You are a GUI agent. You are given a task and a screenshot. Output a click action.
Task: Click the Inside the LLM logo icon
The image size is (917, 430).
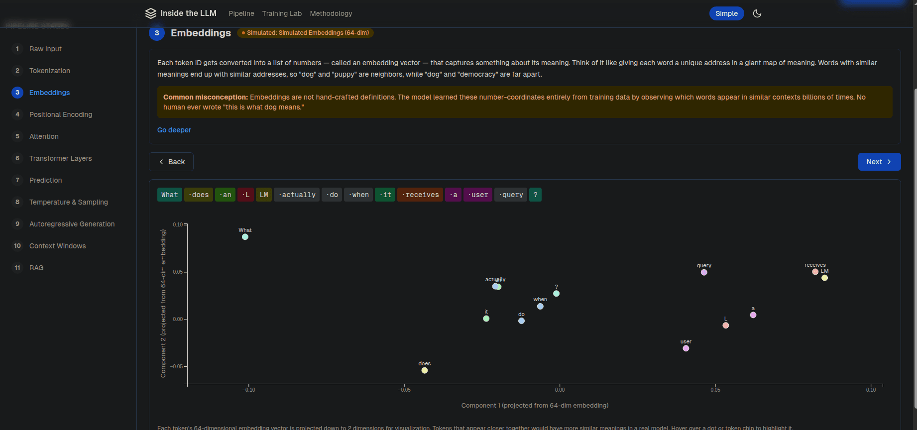point(151,13)
